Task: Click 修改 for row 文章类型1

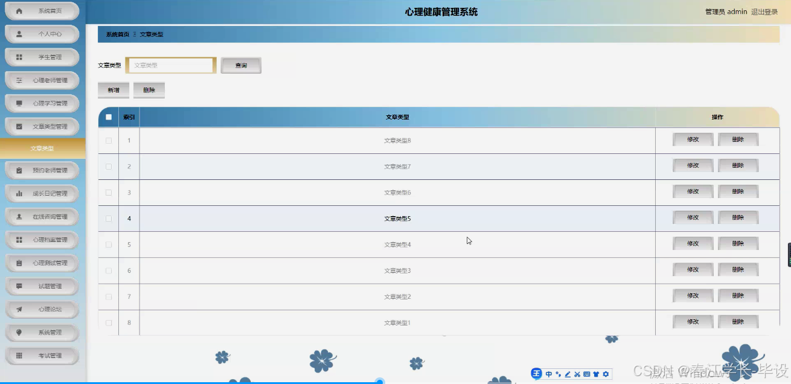Action: click(693, 322)
